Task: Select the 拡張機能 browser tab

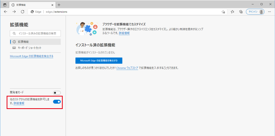Action: [32, 5]
